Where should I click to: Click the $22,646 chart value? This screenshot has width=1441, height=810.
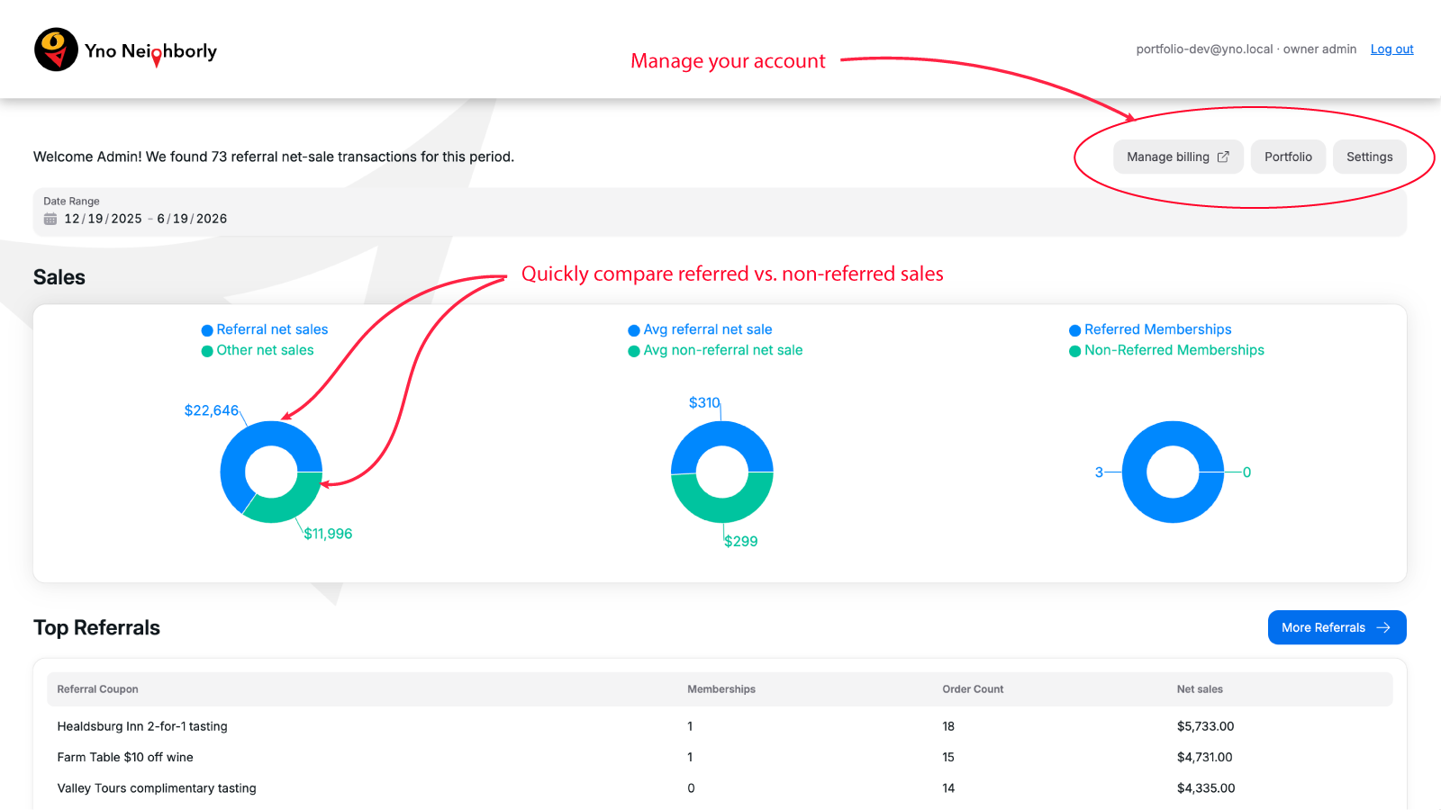point(212,410)
